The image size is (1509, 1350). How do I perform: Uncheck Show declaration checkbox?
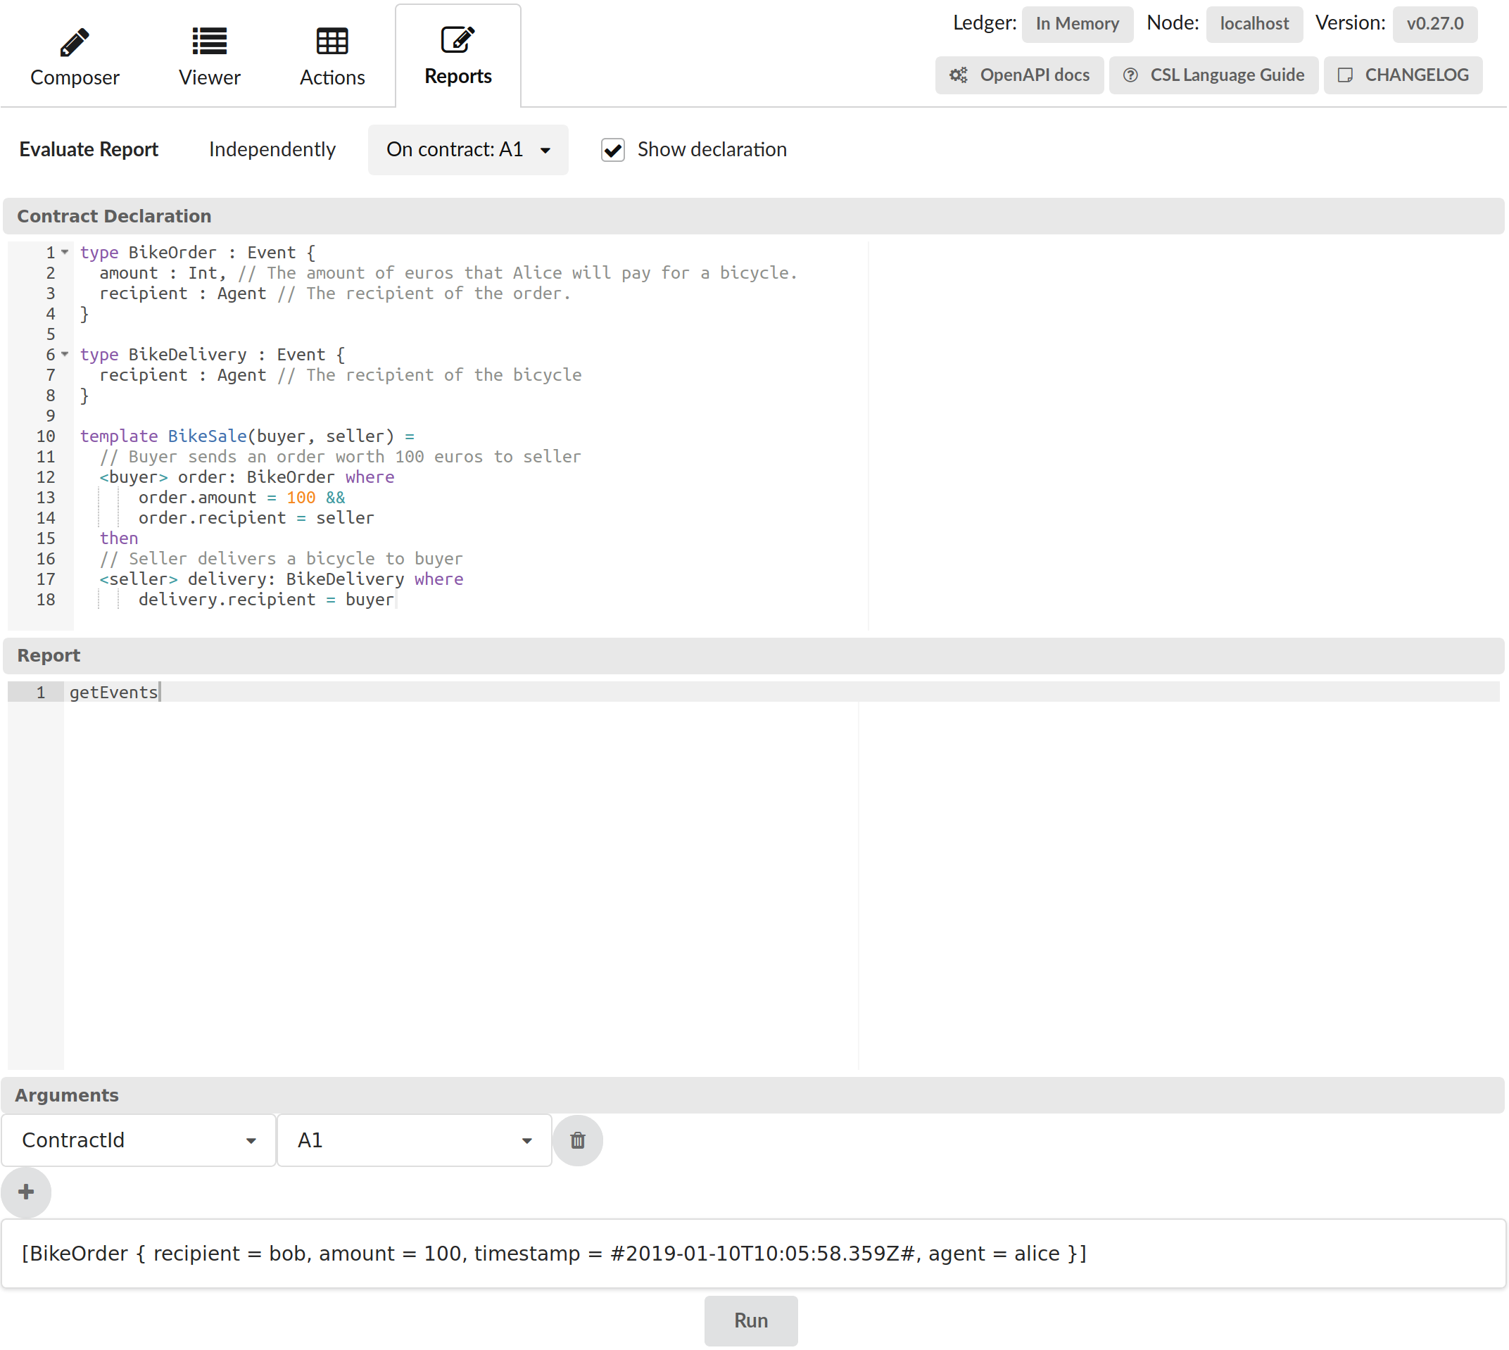[612, 150]
